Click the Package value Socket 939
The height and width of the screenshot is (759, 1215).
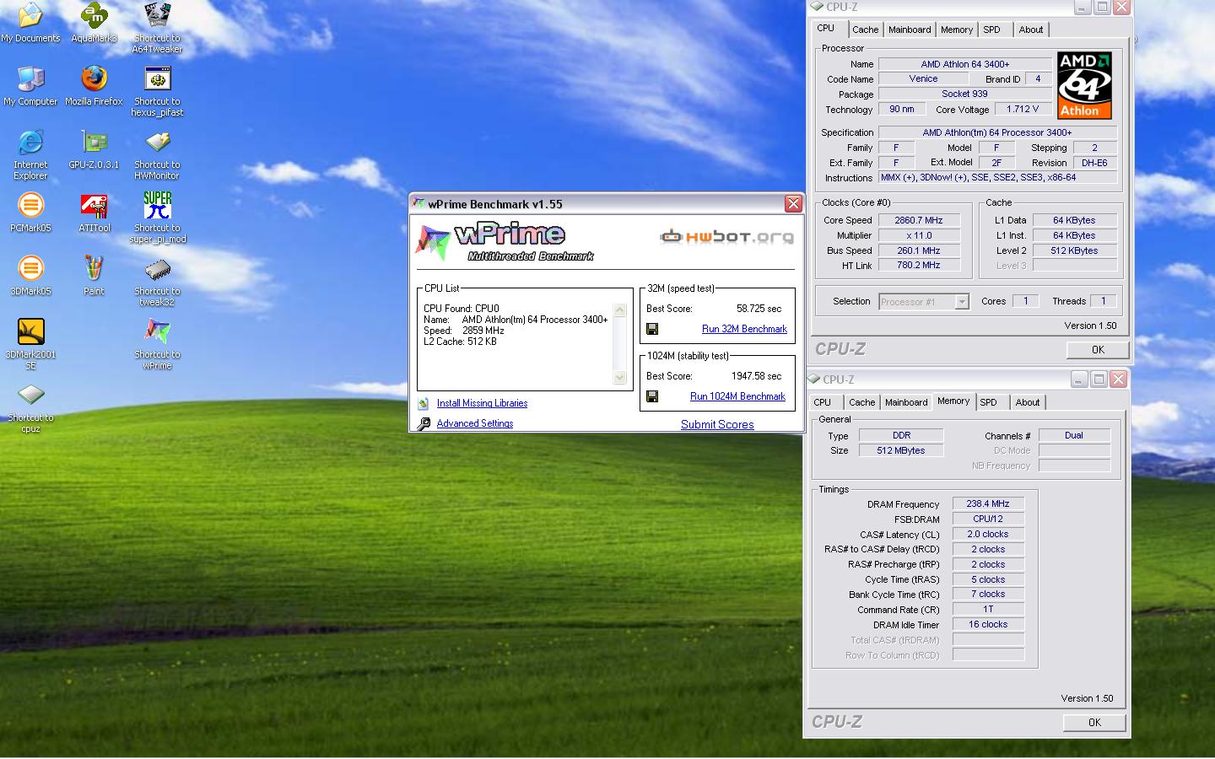964,94
